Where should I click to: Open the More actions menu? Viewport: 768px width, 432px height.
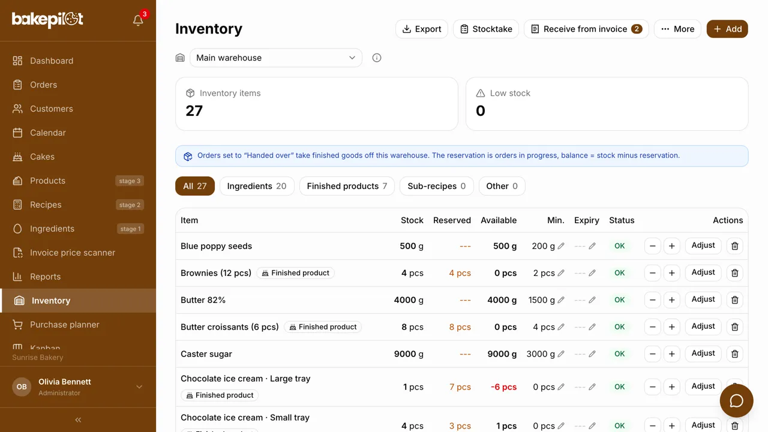677,29
